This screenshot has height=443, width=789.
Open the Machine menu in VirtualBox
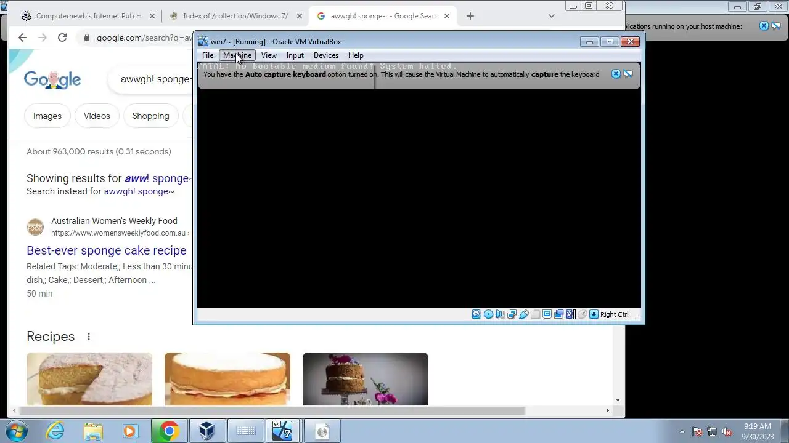(x=237, y=55)
